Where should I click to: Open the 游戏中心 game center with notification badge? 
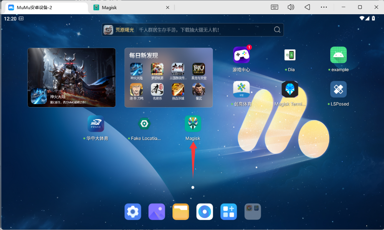point(241,55)
